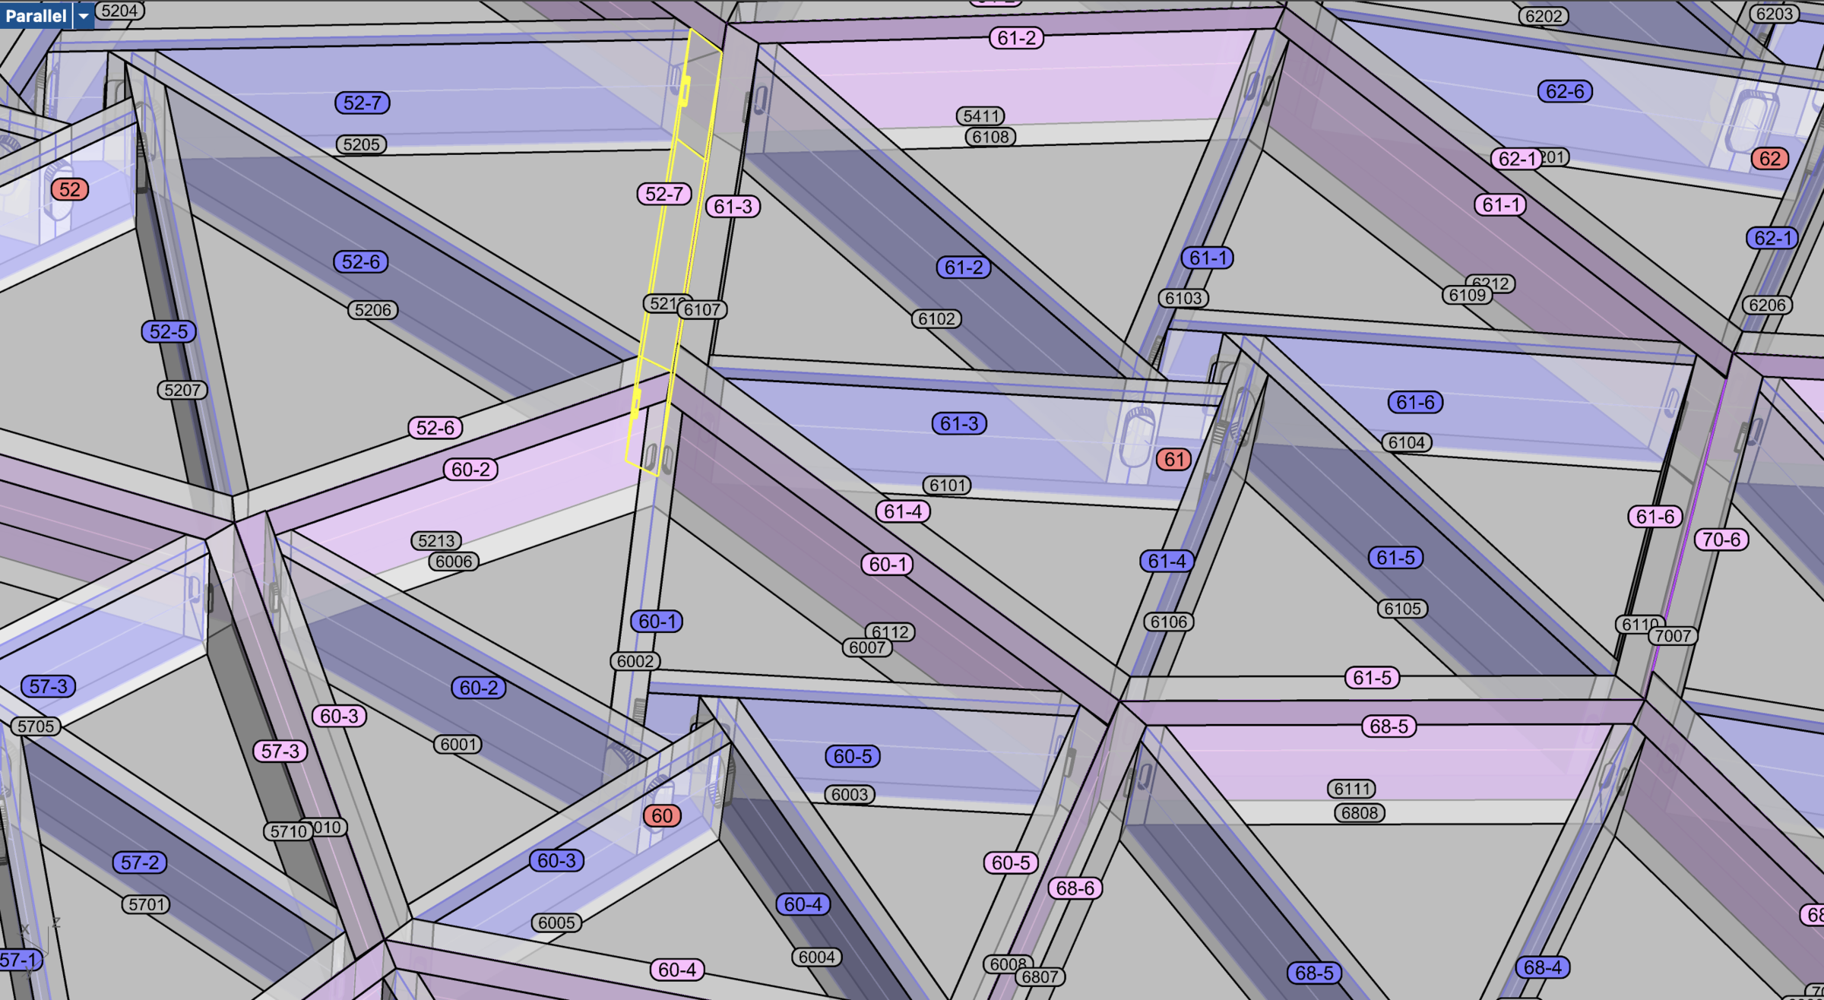
Task: Click the gray tag 6808
Action: point(1359,813)
